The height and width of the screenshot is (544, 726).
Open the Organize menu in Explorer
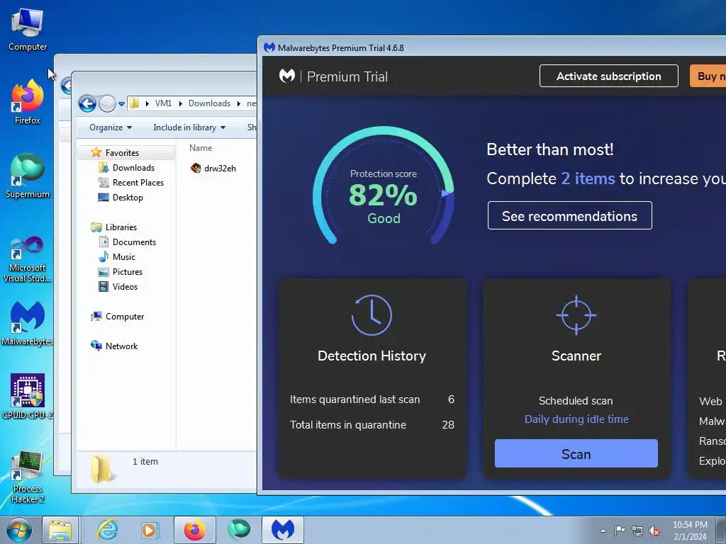pos(110,127)
